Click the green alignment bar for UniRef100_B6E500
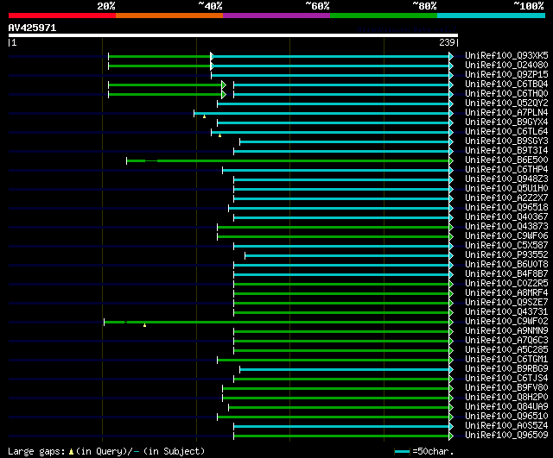This screenshot has width=553, height=458. pyautogui.click(x=288, y=161)
